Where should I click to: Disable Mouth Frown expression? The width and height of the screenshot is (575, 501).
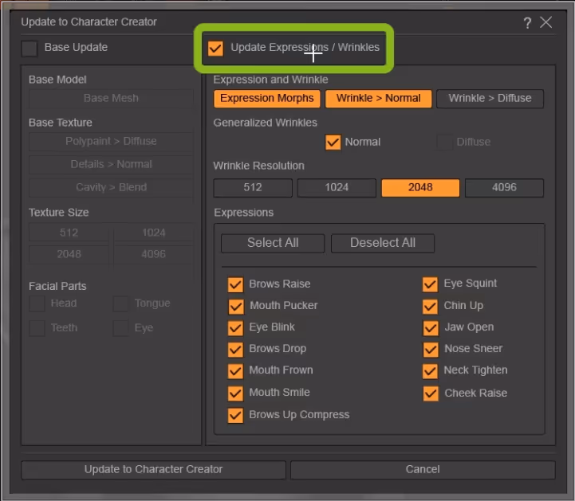[x=235, y=371]
